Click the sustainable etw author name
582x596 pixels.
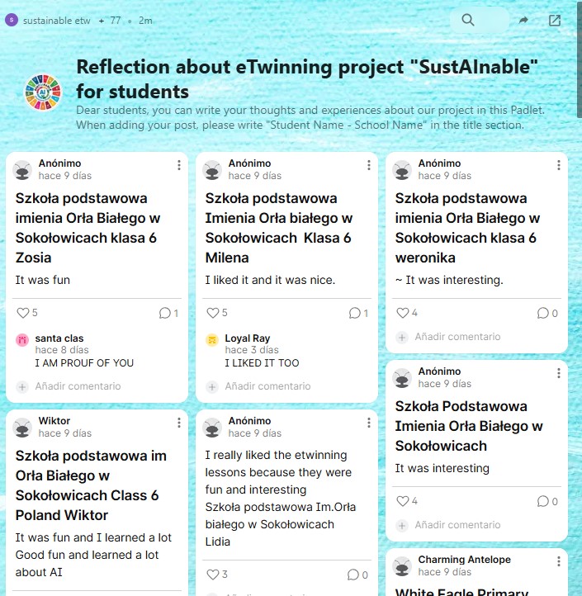tap(57, 21)
